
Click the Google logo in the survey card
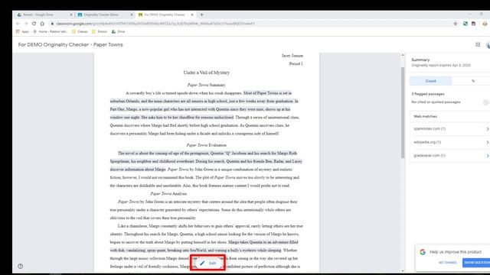click(x=423, y=252)
